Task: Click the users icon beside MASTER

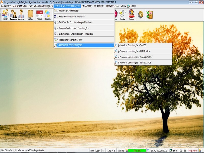Action: click(127, 151)
